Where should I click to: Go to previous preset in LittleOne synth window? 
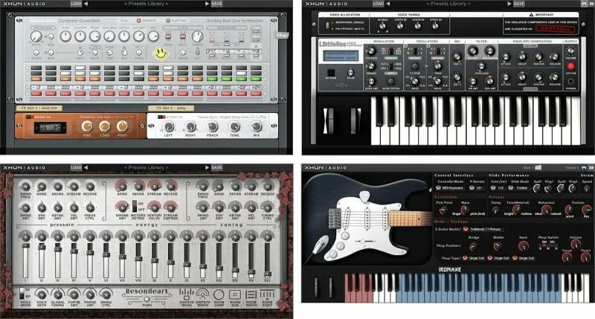click(387, 4)
